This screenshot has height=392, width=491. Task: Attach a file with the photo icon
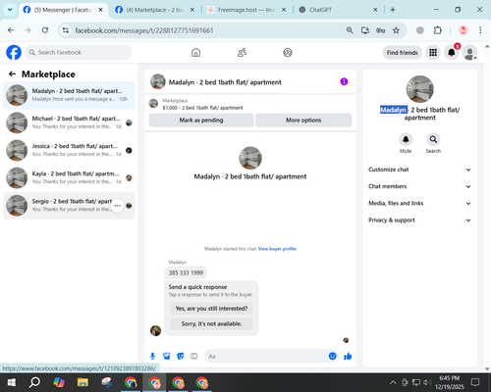click(x=167, y=356)
